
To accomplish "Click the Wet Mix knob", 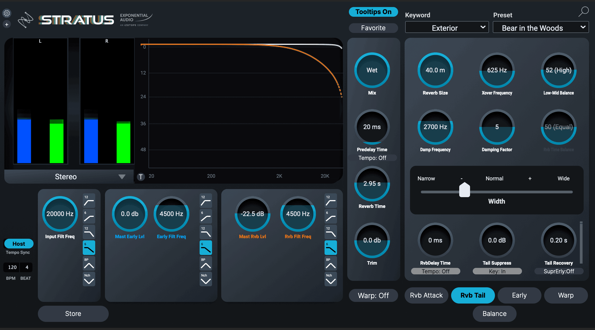I will click(x=372, y=70).
